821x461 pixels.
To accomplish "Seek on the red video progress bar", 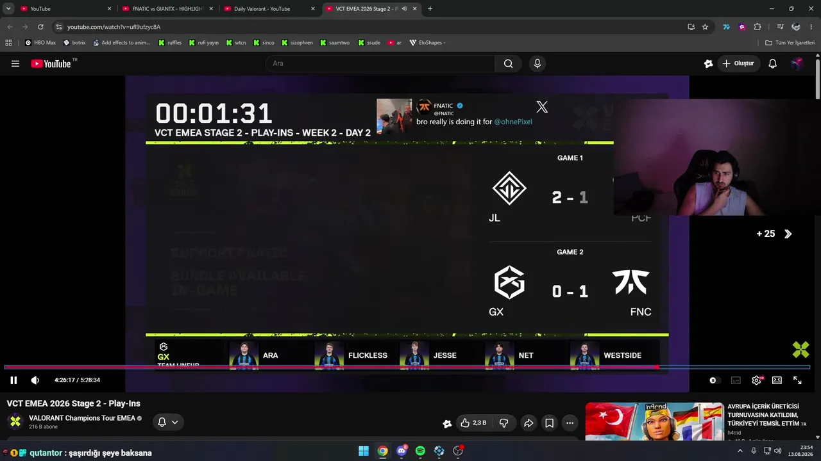I will coord(407,367).
